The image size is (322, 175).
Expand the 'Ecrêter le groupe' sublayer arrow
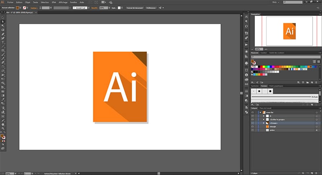(264, 119)
